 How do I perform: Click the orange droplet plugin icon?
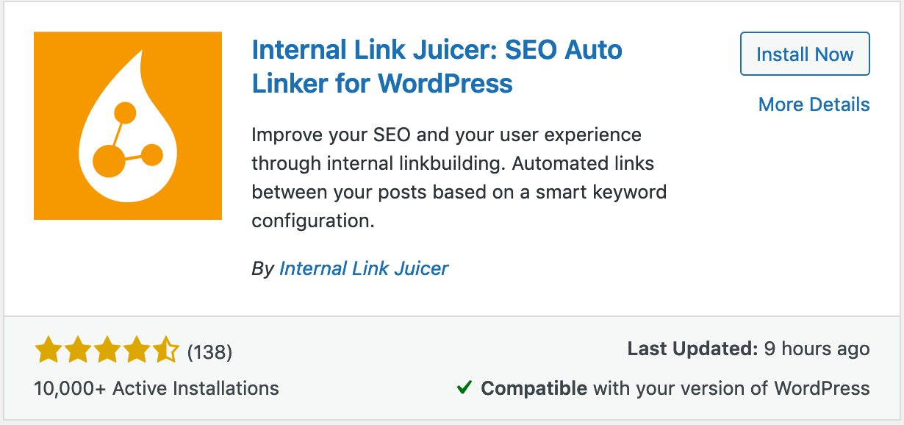(x=128, y=126)
